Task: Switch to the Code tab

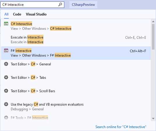Action: coord(17,14)
